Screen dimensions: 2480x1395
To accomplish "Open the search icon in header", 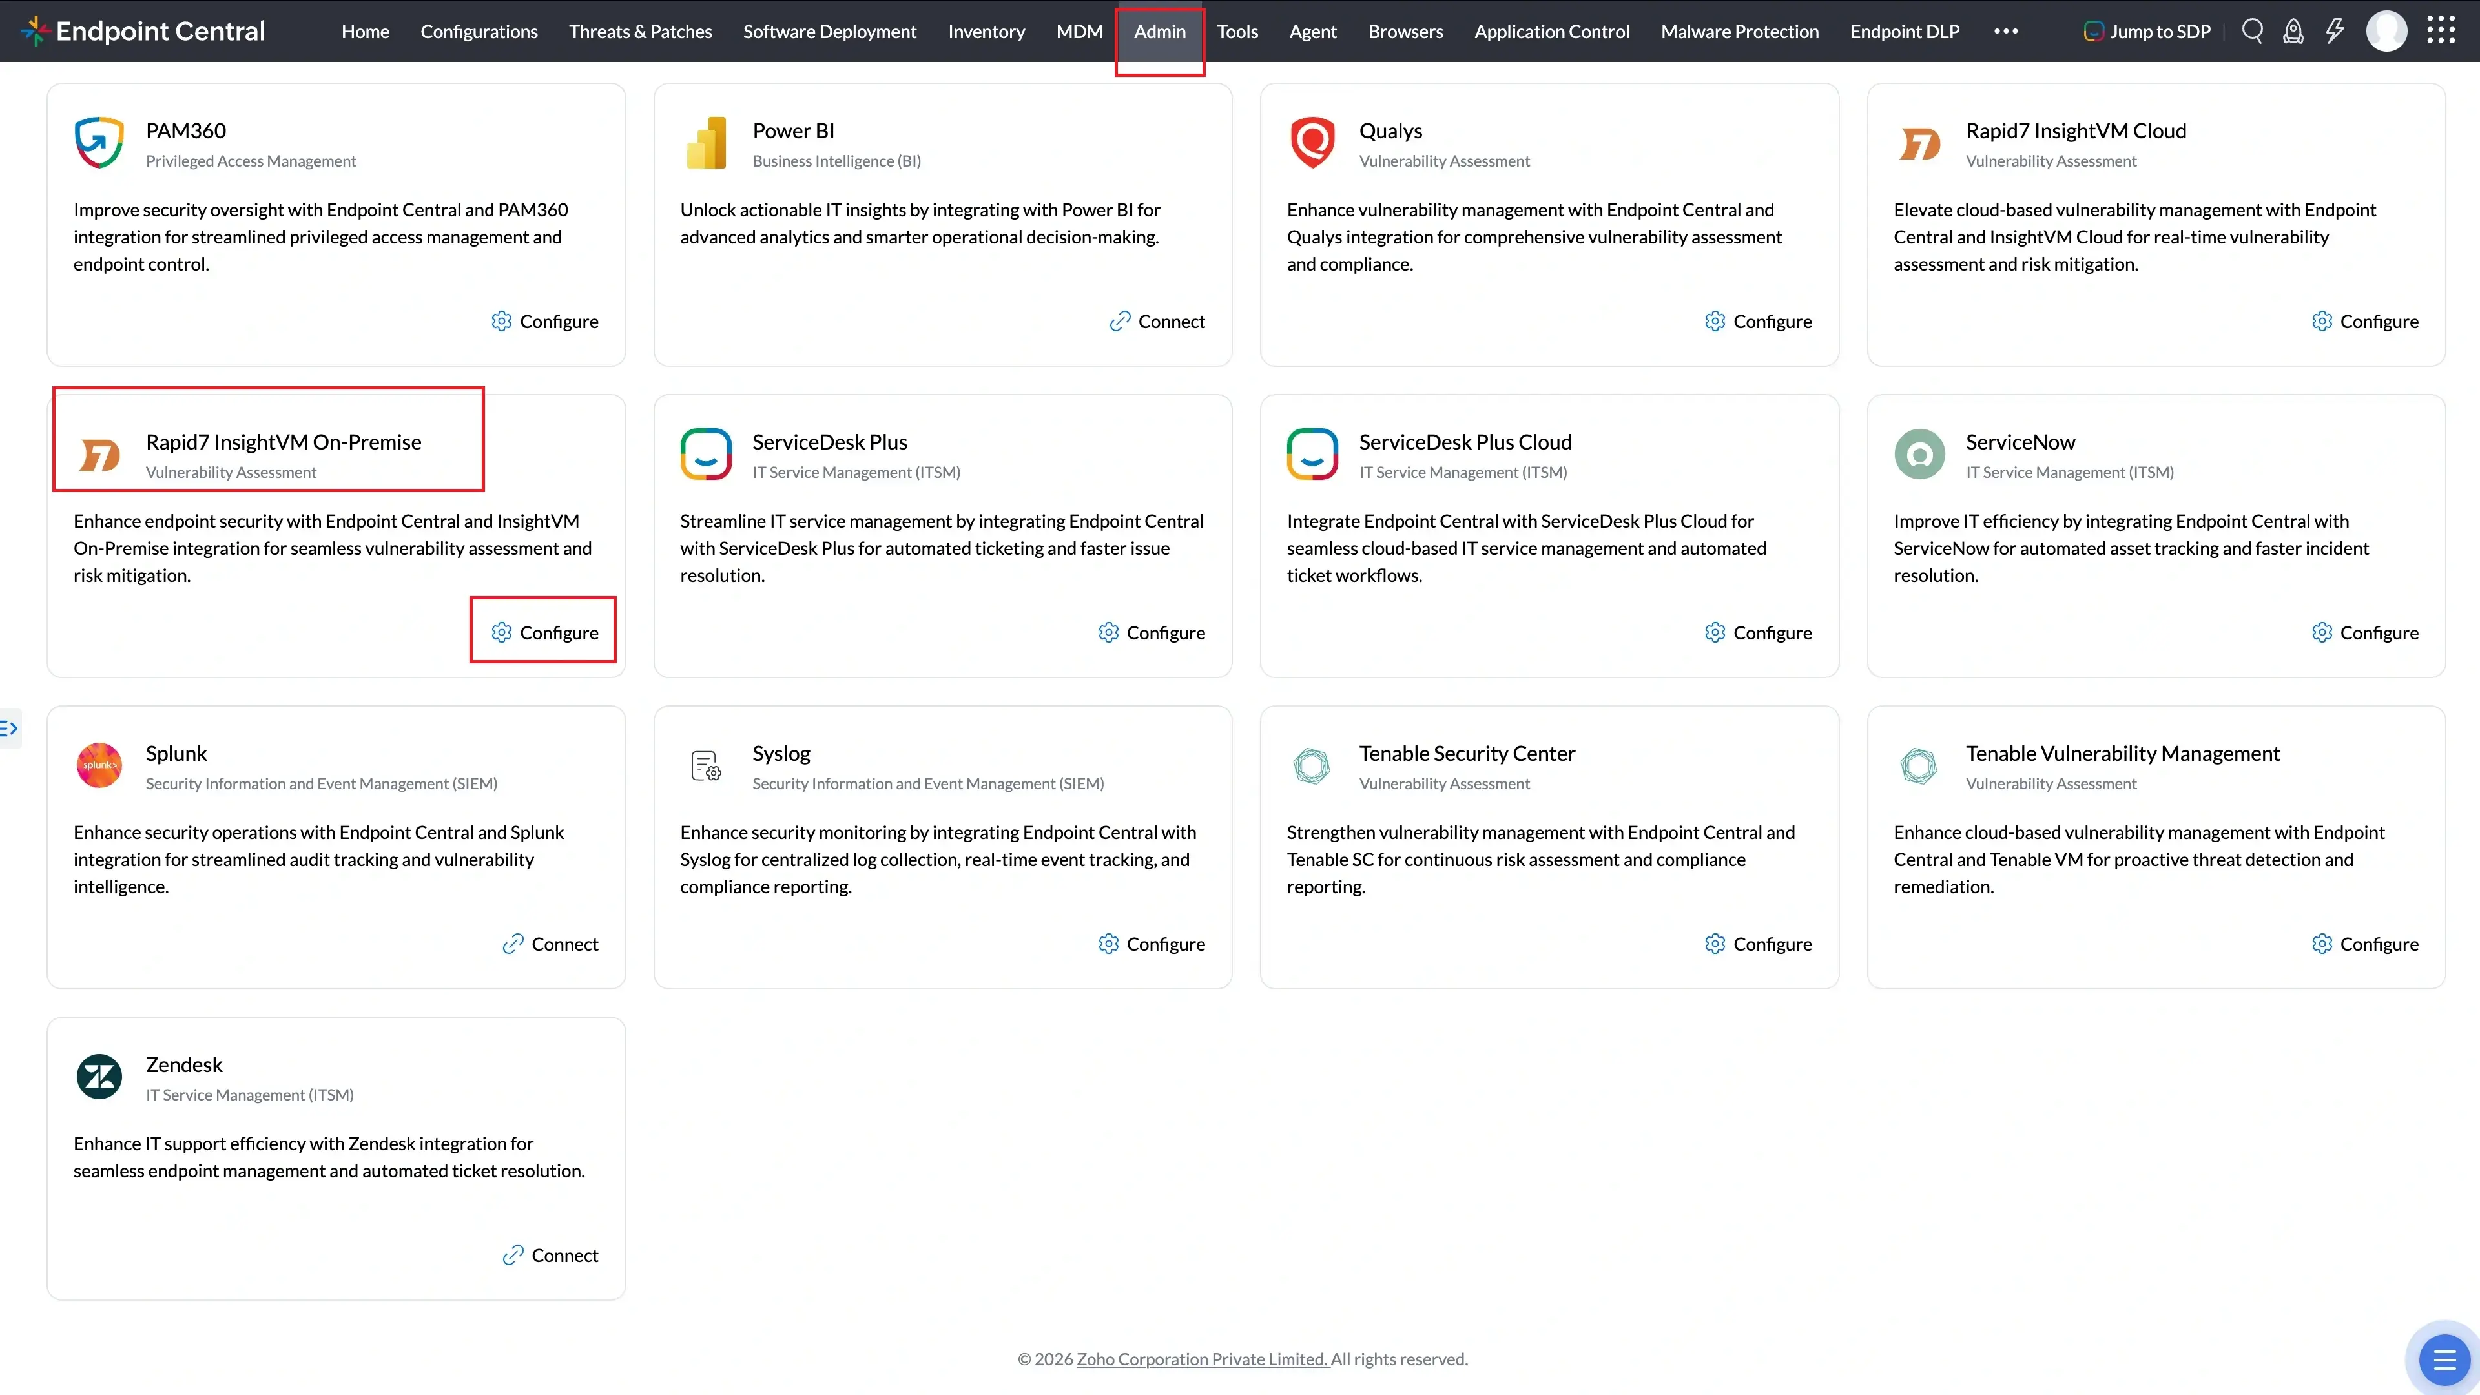I will pyautogui.click(x=2252, y=31).
